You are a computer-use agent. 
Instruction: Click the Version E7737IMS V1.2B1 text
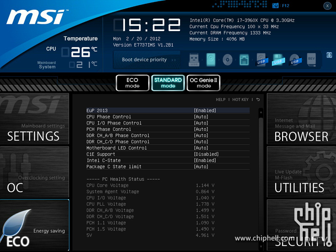tap(143, 45)
